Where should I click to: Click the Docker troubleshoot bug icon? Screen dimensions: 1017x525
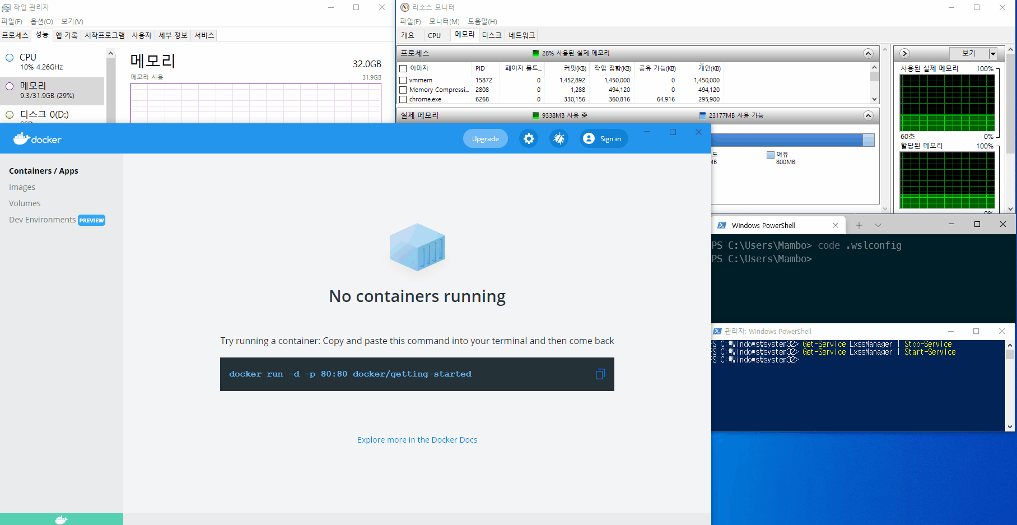[558, 139]
